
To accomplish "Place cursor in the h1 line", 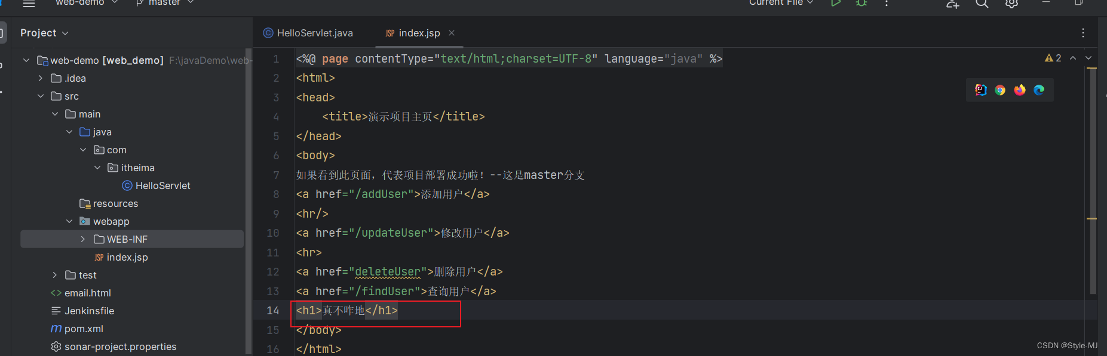I will pyautogui.click(x=346, y=310).
